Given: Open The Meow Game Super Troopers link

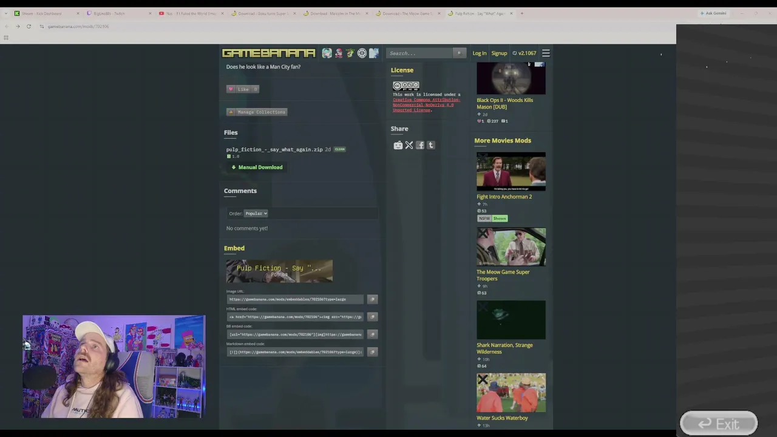Looking at the screenshot, I should click(503, 276).
